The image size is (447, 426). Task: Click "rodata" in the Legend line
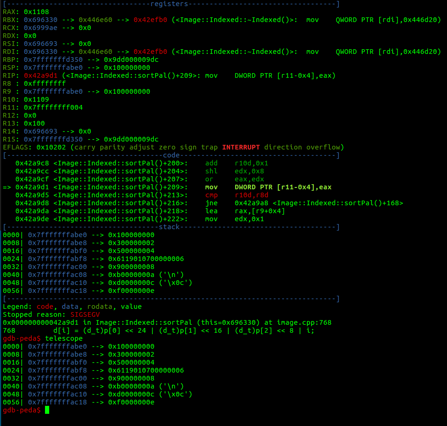pos(99,307)
